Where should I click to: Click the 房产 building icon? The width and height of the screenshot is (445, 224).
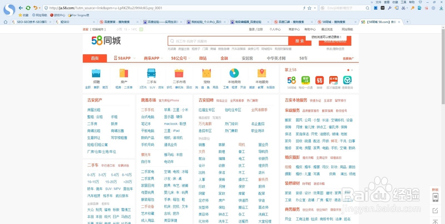(124, 73)
